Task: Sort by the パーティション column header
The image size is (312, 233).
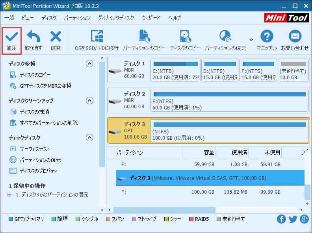Action: 149,152
